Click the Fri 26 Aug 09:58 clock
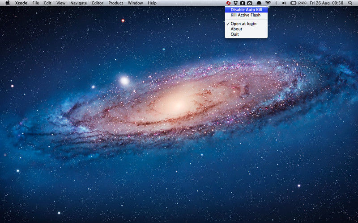358x223 pixels. (x=327, y=3)
